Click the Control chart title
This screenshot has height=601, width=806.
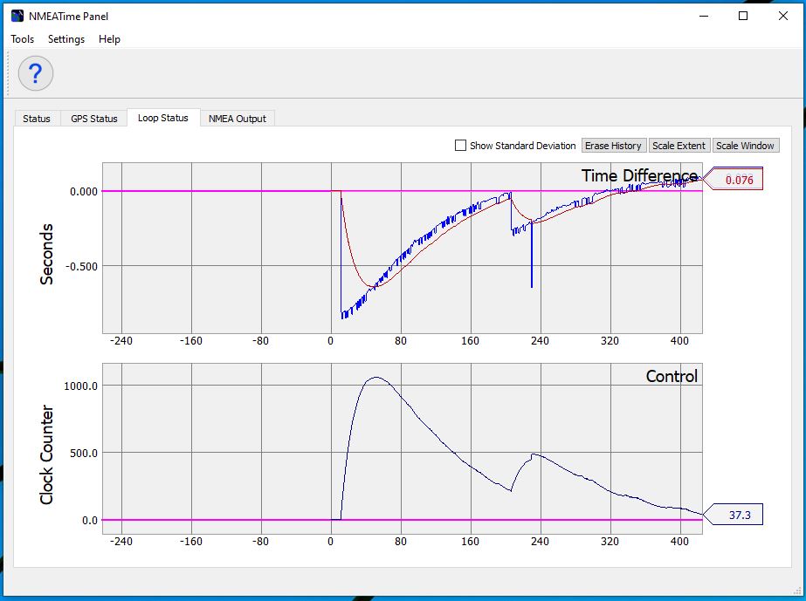pos(672,376)
